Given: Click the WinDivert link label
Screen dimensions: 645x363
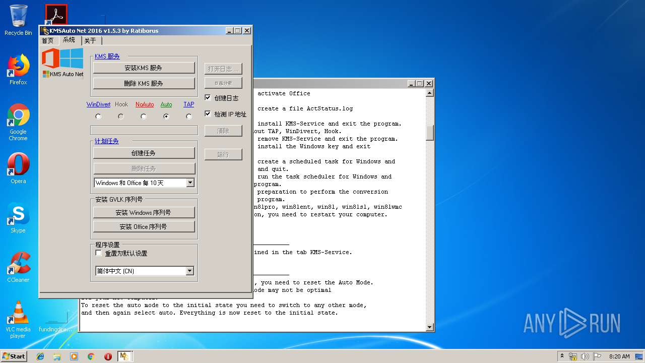Looking at the screenshot, I should coord(98,104).
